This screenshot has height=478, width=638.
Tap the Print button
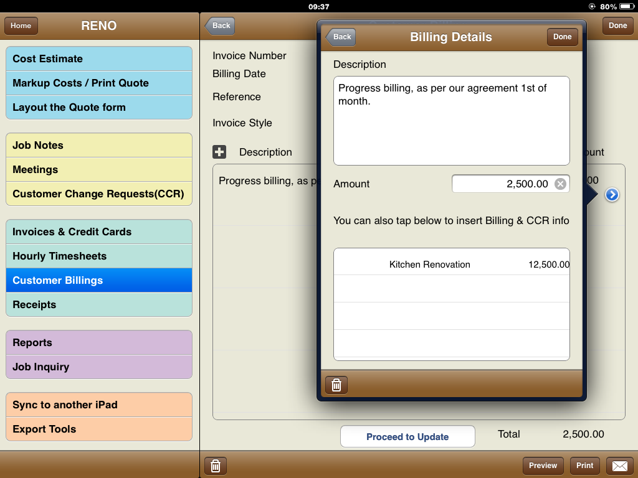coord(584,466)
